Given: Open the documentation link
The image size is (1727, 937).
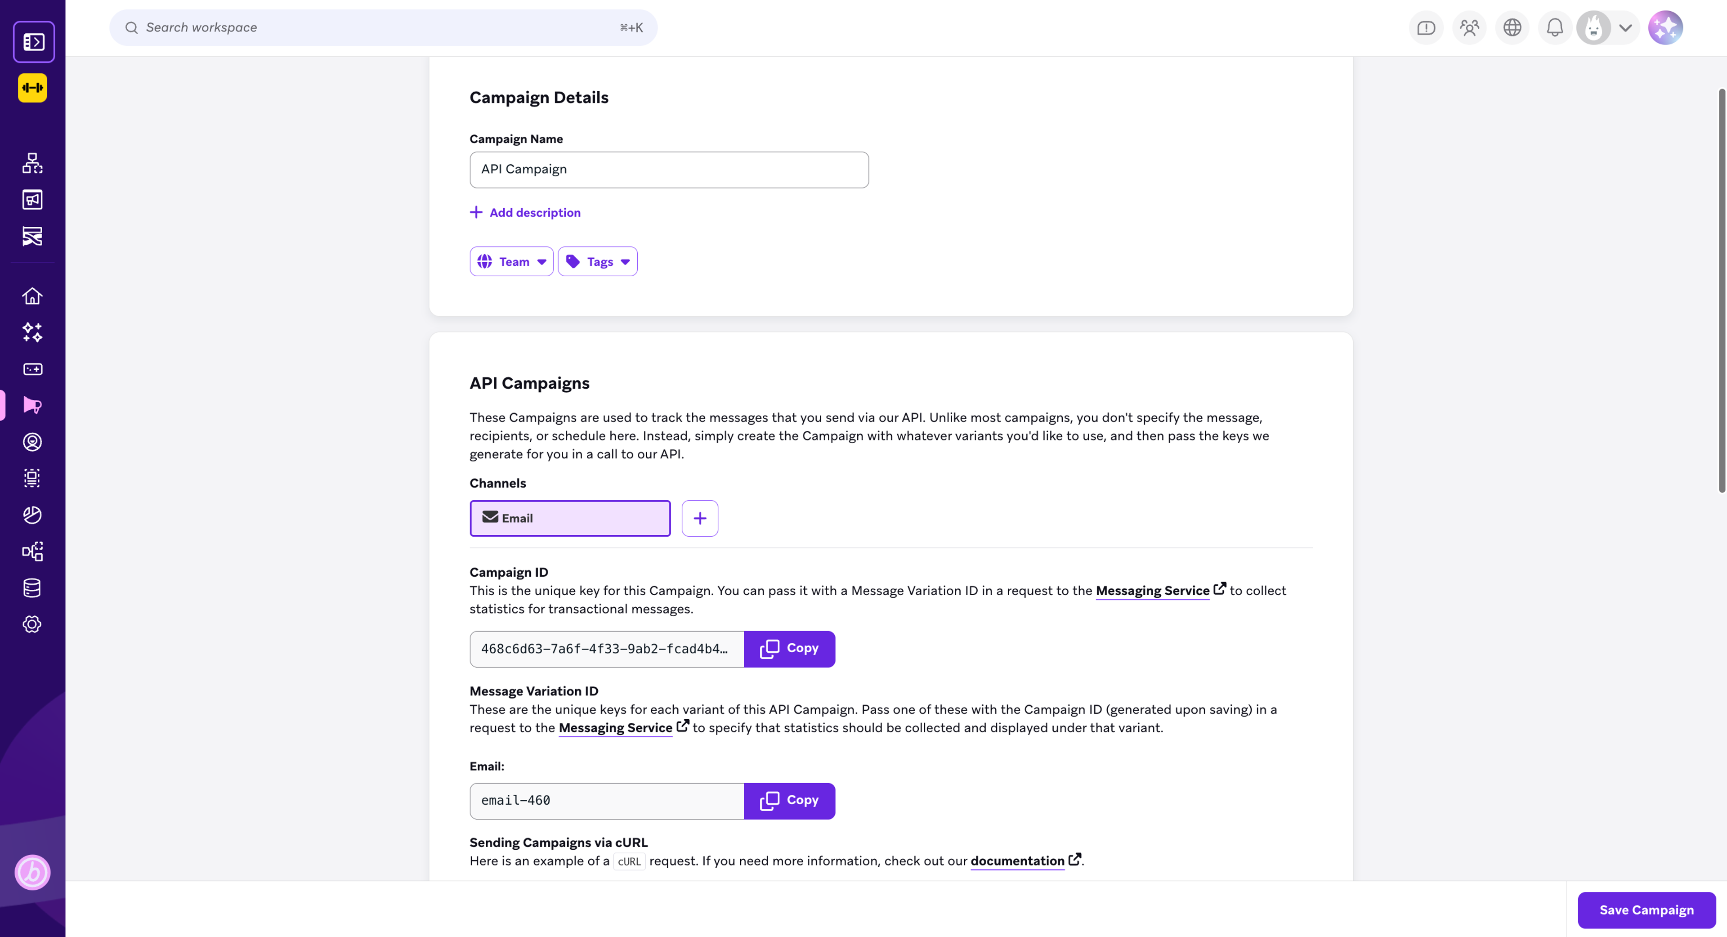Looking at the screenshot, I should [x=1017, y=861].
